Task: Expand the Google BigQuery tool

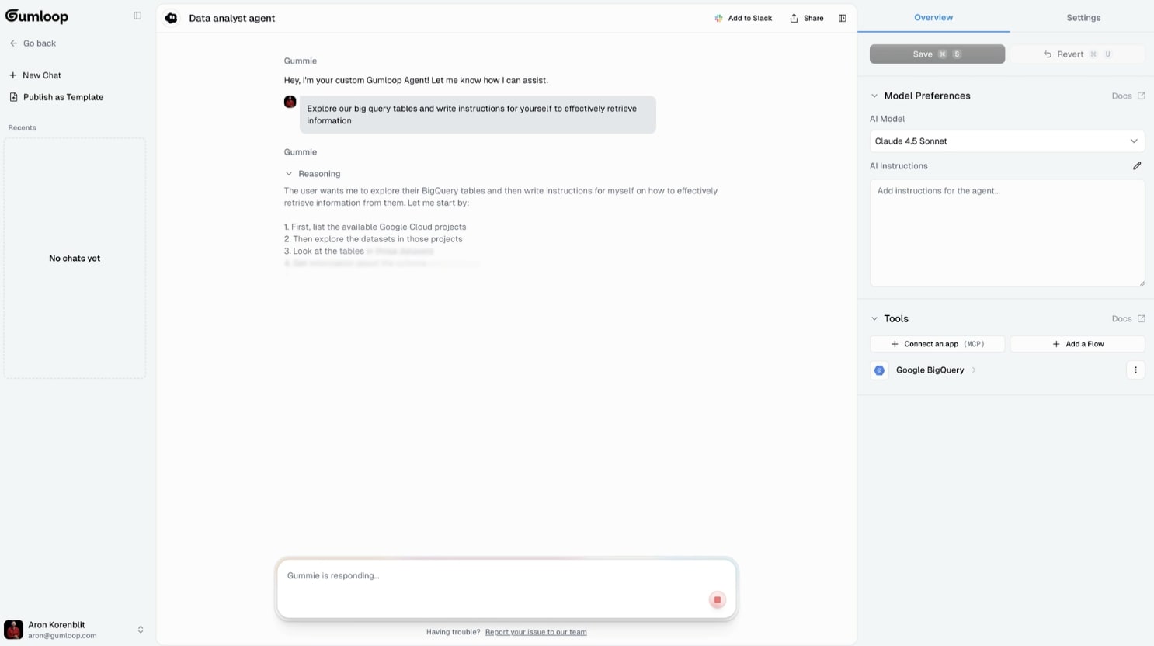Action: point(974,370)
